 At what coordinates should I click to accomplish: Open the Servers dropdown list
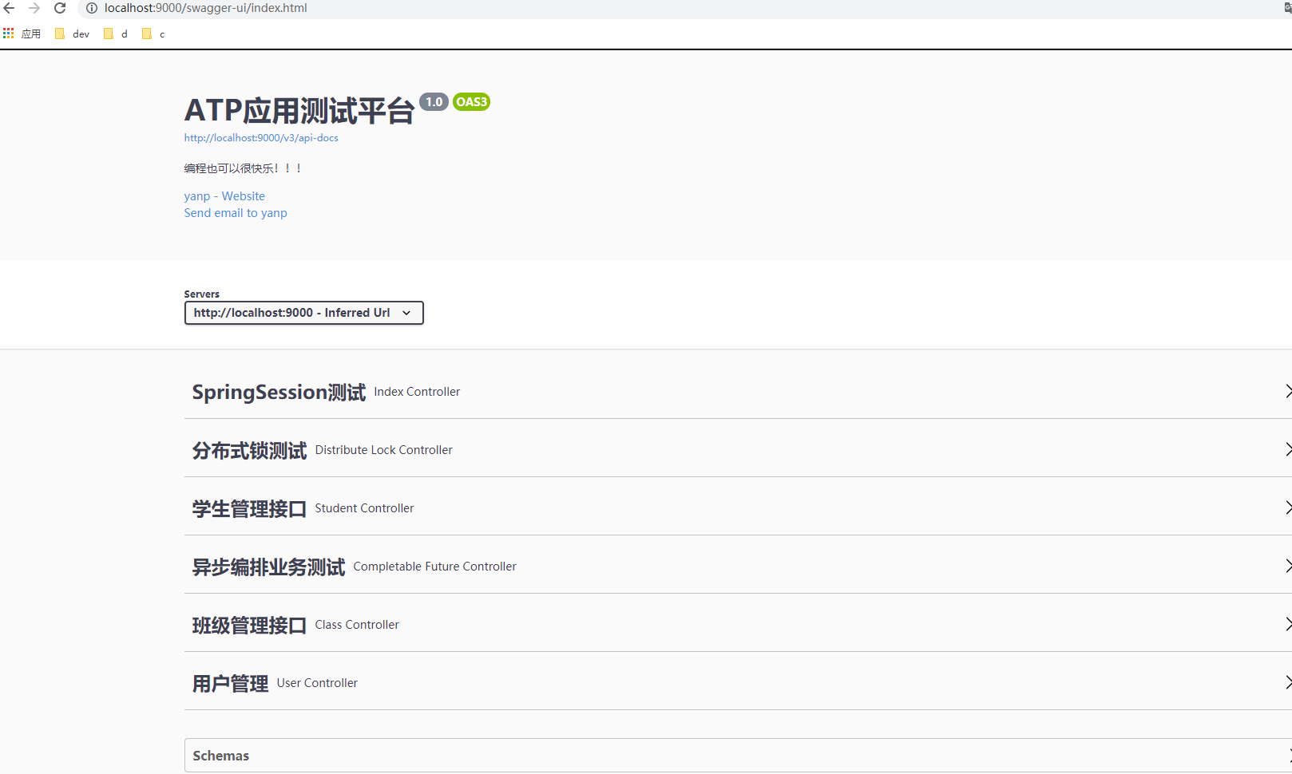click(x=303, y=312)
